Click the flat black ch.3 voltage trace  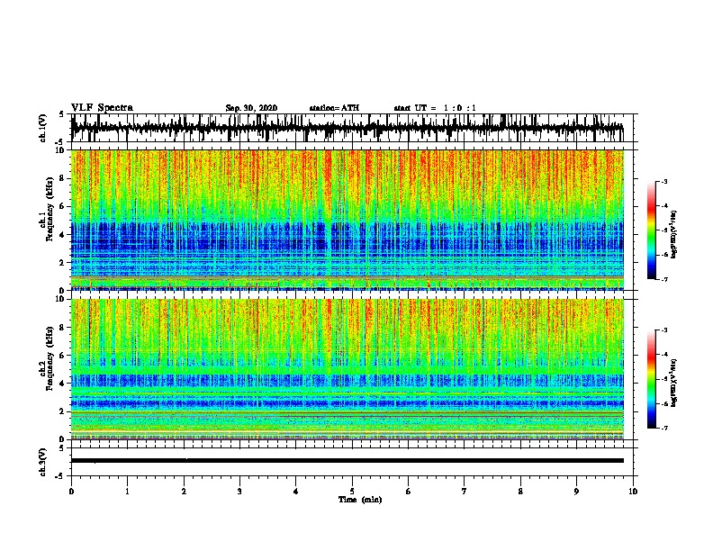[x=347, y=461]
